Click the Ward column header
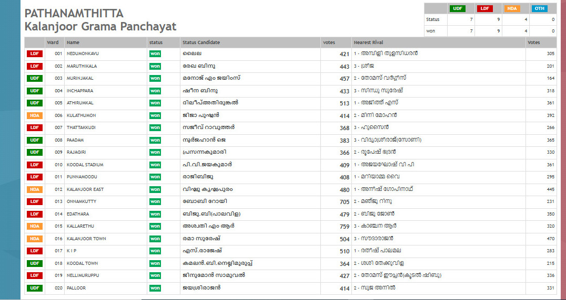Image resolution: width=566 pixels, height=300 pixels. pos(53,42)
